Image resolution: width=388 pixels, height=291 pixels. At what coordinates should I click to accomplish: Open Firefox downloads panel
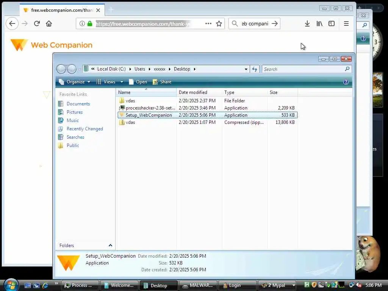click(307, 24)
